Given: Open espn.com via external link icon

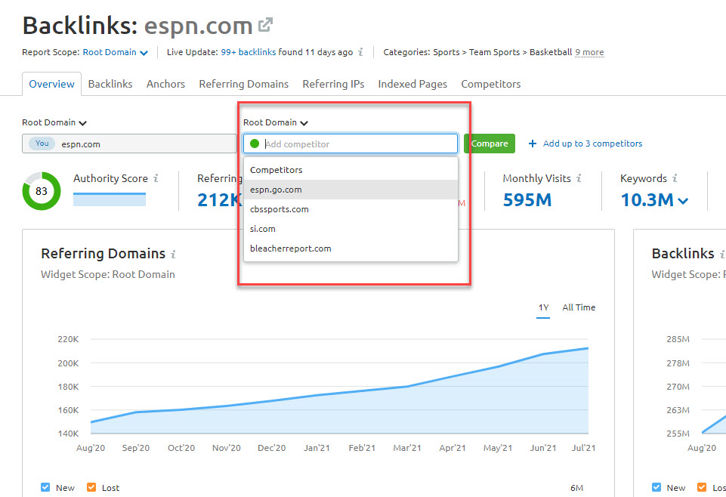Looking at the screenshot, I should 265,24.
